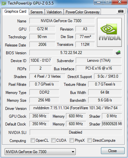Click the NVIDIA SLI Disabled field
The height and width of the screenshot is (158, 128).
[x=76, y=132]
